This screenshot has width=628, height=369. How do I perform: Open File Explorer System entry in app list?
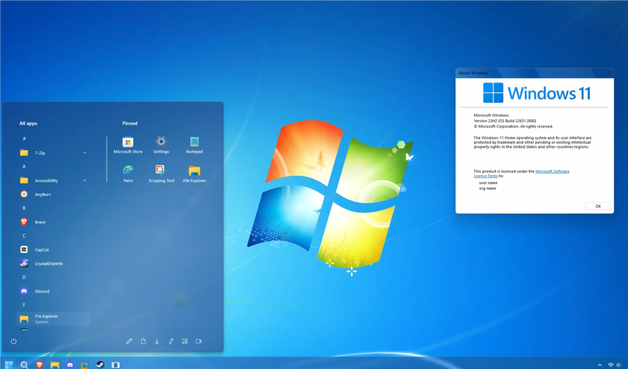click(53, 319)
